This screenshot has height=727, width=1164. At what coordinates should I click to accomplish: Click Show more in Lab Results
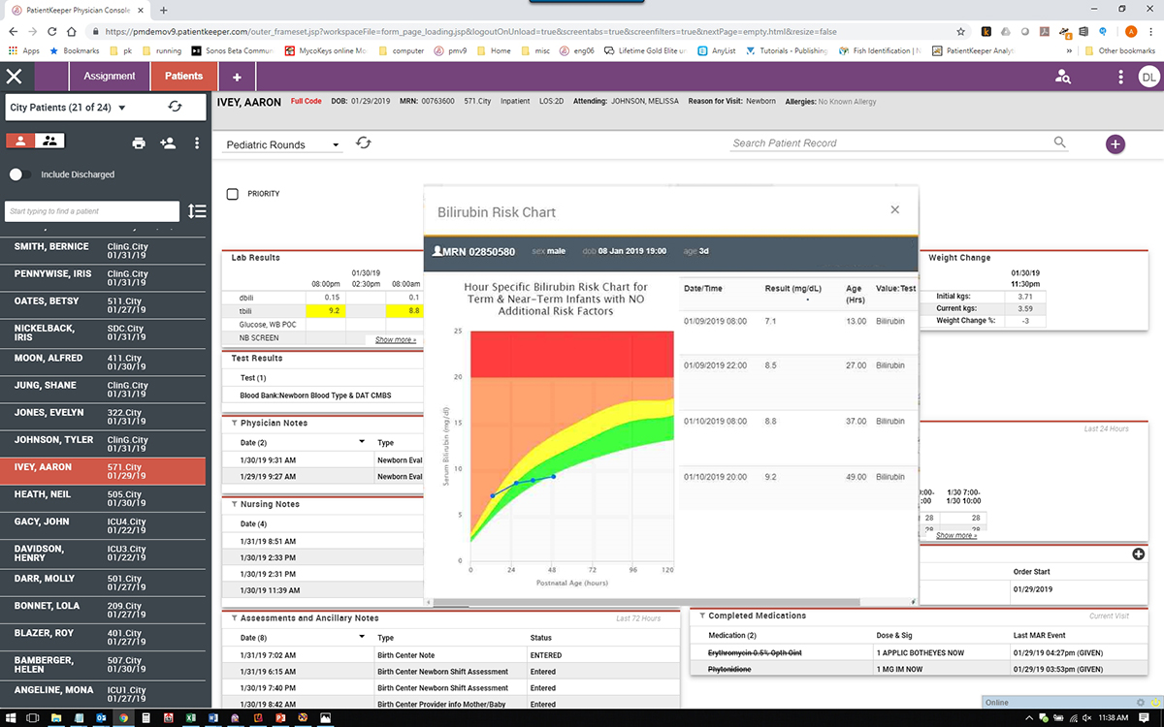point(396,340)
